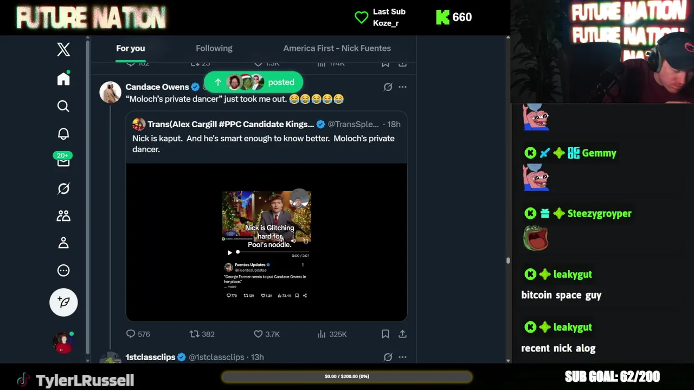694x390 pixels.
Task: Click 'Koze_r' last subscriber name
Action: pos(386,23)
